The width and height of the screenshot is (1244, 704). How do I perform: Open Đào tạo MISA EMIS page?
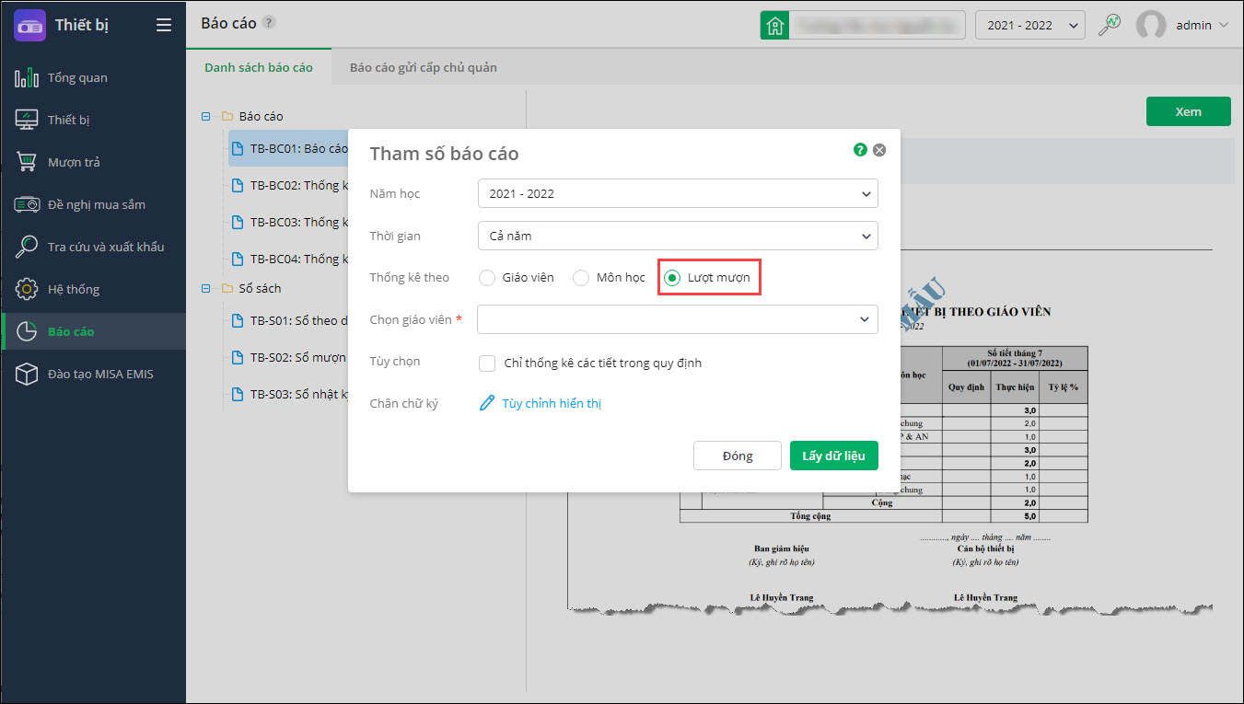point(93,374)
